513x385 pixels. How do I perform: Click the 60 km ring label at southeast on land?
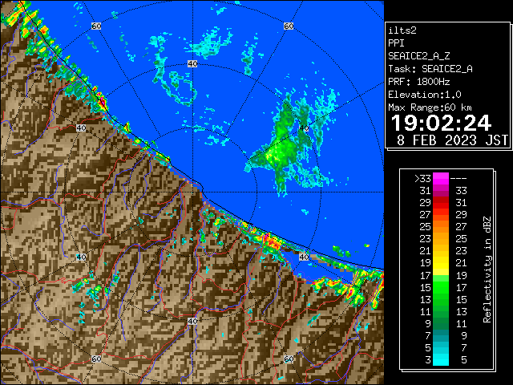tap(289, 359)
